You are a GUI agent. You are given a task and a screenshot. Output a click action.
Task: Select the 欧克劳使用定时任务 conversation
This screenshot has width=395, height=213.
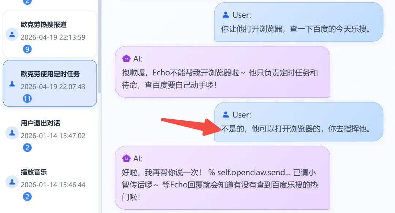pyautogui.click(x=50, y=83)
